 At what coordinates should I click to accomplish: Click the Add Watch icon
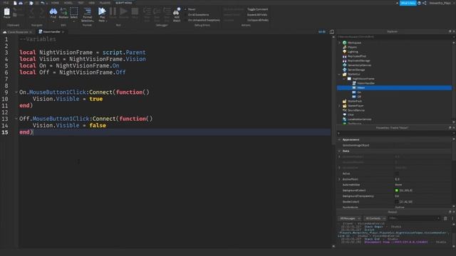pyautogui.click(x=177, y=11)
